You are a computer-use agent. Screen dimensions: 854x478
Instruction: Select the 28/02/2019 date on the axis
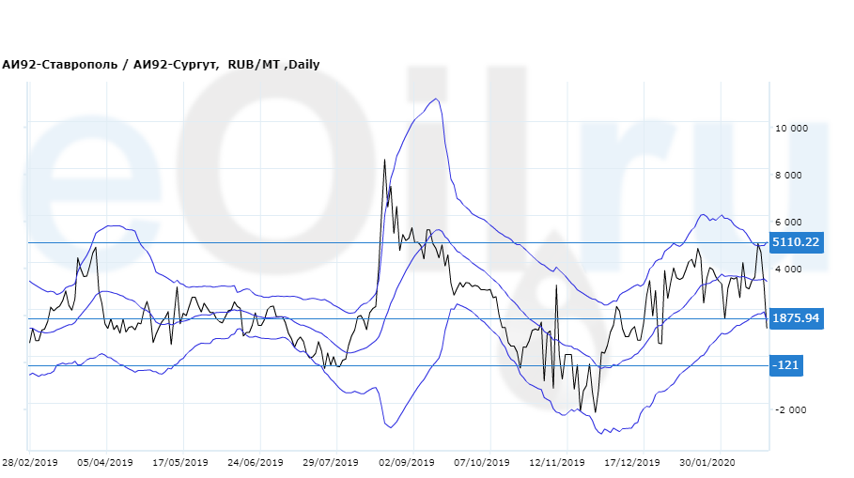click(31, 463)
